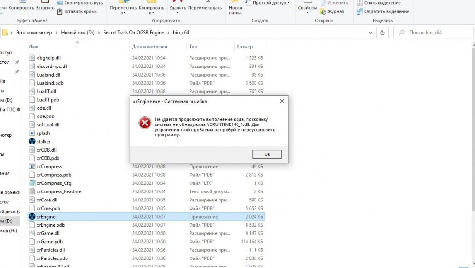Select the Luabind.dll file icon
The height and width of the screenshot is (268, 475).
(x=32, y=74)
